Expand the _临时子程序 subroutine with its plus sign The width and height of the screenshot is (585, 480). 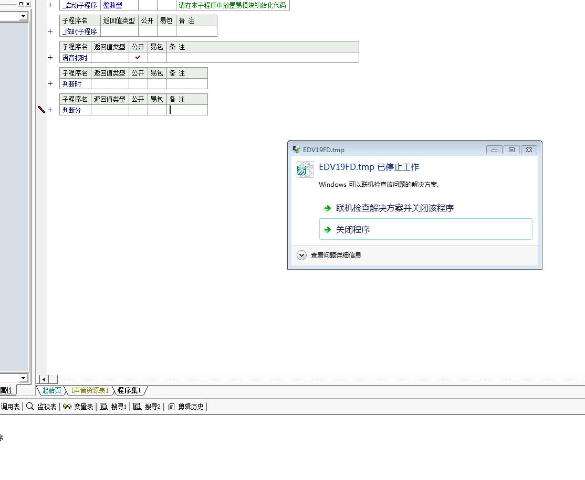tap(50, 31)
